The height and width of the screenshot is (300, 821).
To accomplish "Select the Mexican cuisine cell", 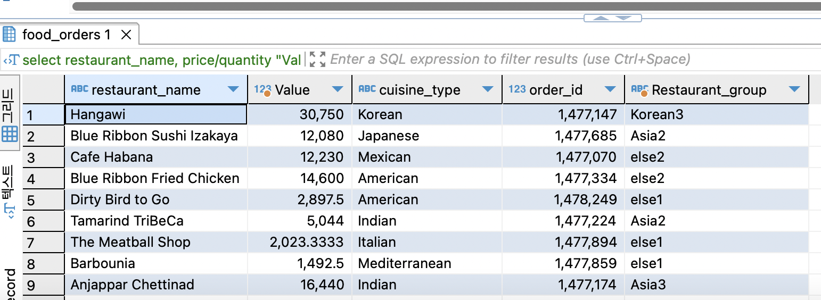I will [x=427, y=157].
